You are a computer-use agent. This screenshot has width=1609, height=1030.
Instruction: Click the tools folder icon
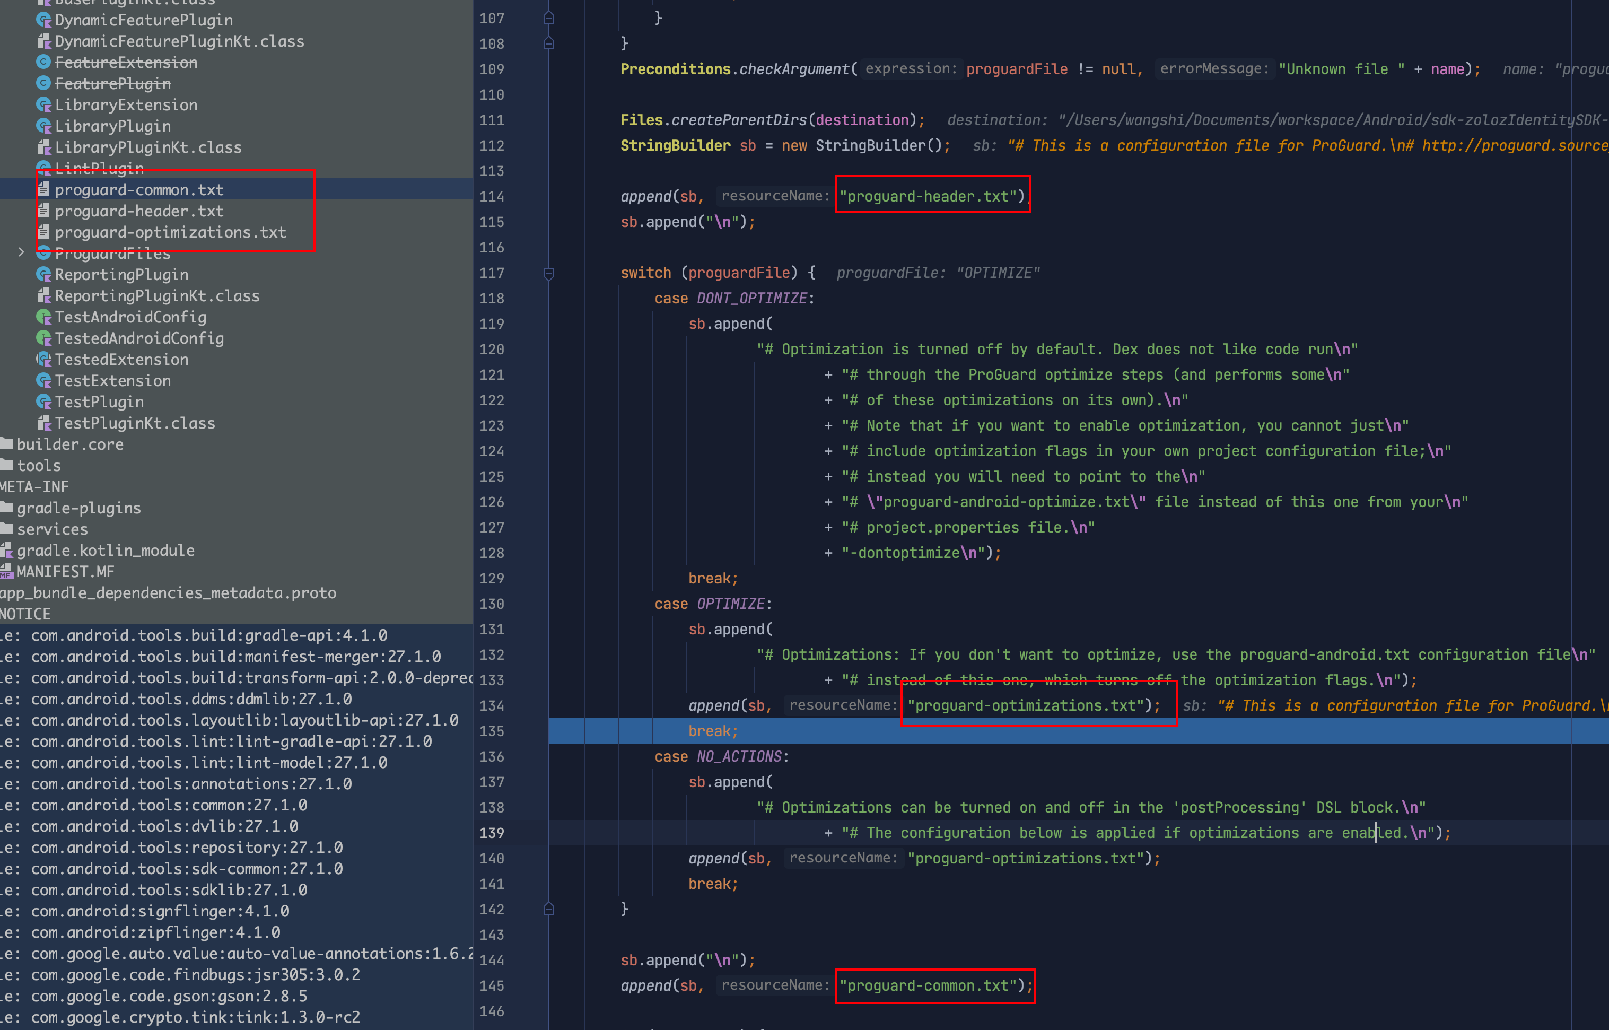coord(6,465)
